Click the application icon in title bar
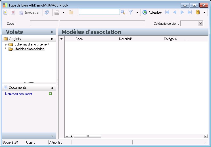 tap(5, 5)
